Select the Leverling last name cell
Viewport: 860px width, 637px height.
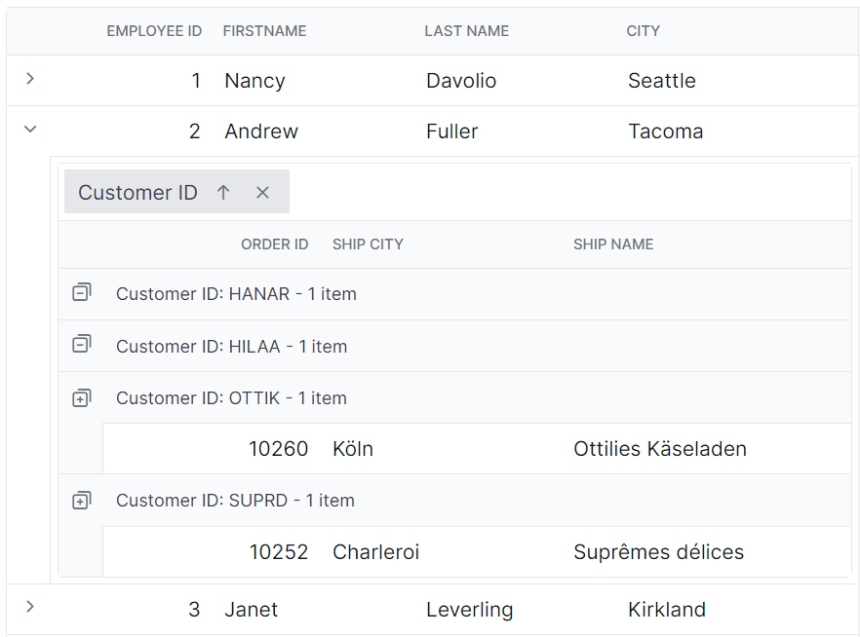click(470, 610)
